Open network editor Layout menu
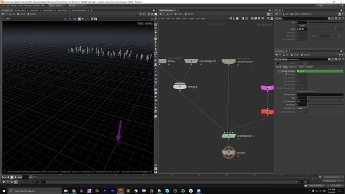Viewport: 345px width, 194px height. (x=191, y=18)
